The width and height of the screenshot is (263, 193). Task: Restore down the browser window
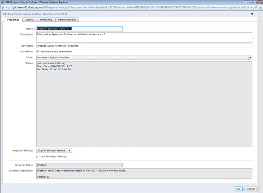(x=253, y=2)
